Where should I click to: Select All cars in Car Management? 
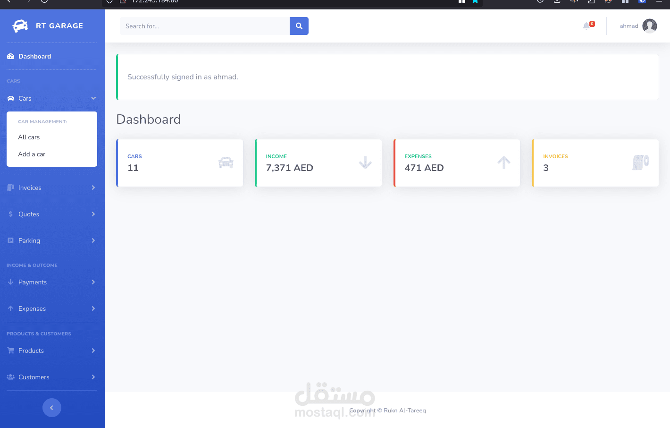tap(52, 137)
